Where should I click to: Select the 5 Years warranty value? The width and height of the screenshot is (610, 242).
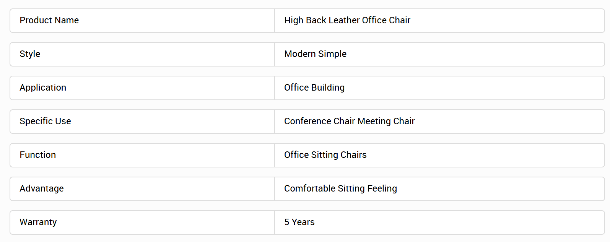[x=299, y=222]
